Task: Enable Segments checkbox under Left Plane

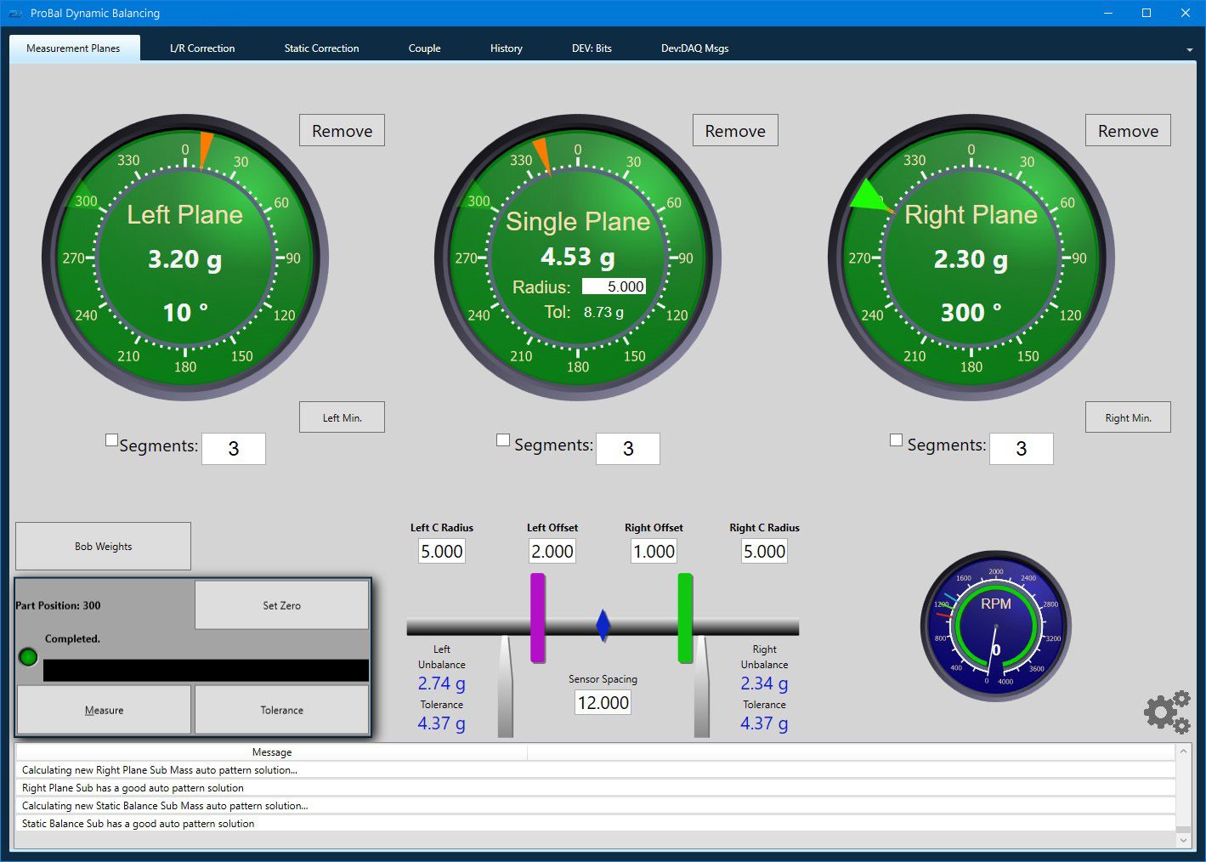Action: click(x=111, y=440)
